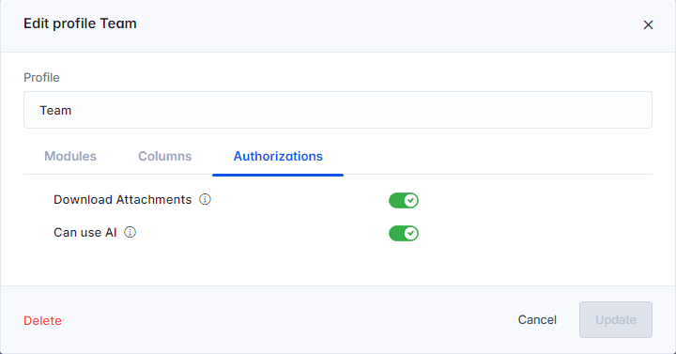This screenshot has height=354, width=676.
Task: Click the Profile field label
Action: coord(41,78)
